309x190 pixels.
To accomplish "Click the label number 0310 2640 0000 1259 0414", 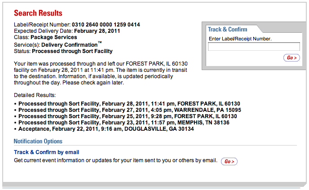I will point(106,24).
